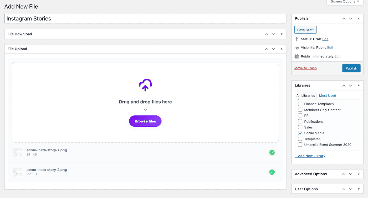368x198 pixels.
Task: Open the Screen Options dropdown
Action: point(345,2)
